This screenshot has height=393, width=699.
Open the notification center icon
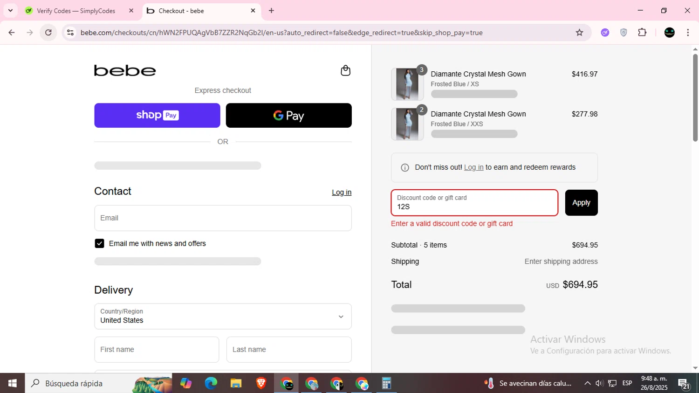tap(684, 384)
